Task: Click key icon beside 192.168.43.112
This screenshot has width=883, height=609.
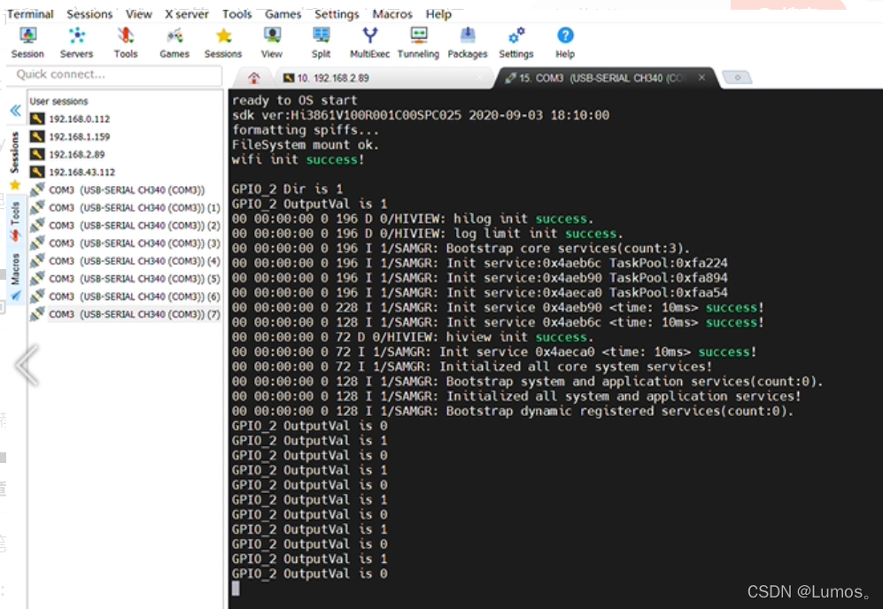Action: 37,173
